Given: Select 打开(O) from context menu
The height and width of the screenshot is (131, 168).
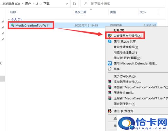Looking at the screenshot, I should click(119, 30).
